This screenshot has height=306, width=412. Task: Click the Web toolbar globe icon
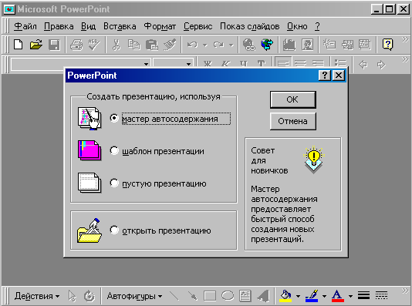click(267, 45)
